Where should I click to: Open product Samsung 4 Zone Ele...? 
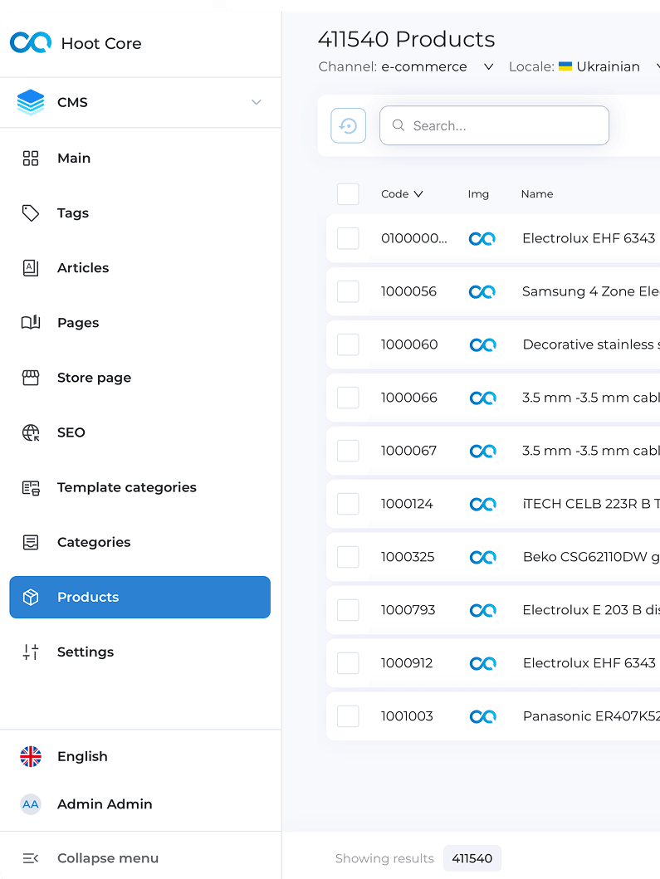pyautogui.click(x=590, y=291)
